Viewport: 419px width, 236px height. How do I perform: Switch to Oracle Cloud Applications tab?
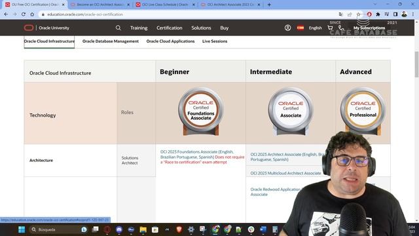[x=170, y=41]
